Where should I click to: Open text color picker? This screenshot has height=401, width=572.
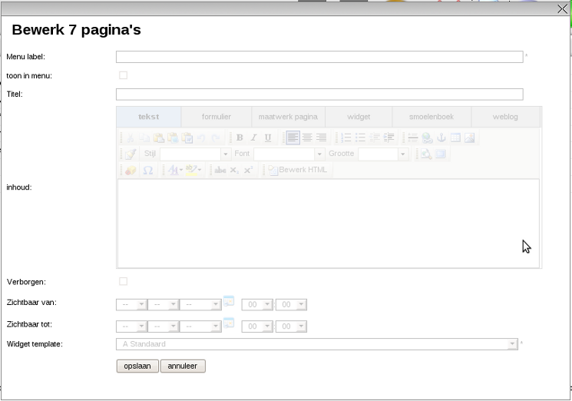[x=175, y=170]
